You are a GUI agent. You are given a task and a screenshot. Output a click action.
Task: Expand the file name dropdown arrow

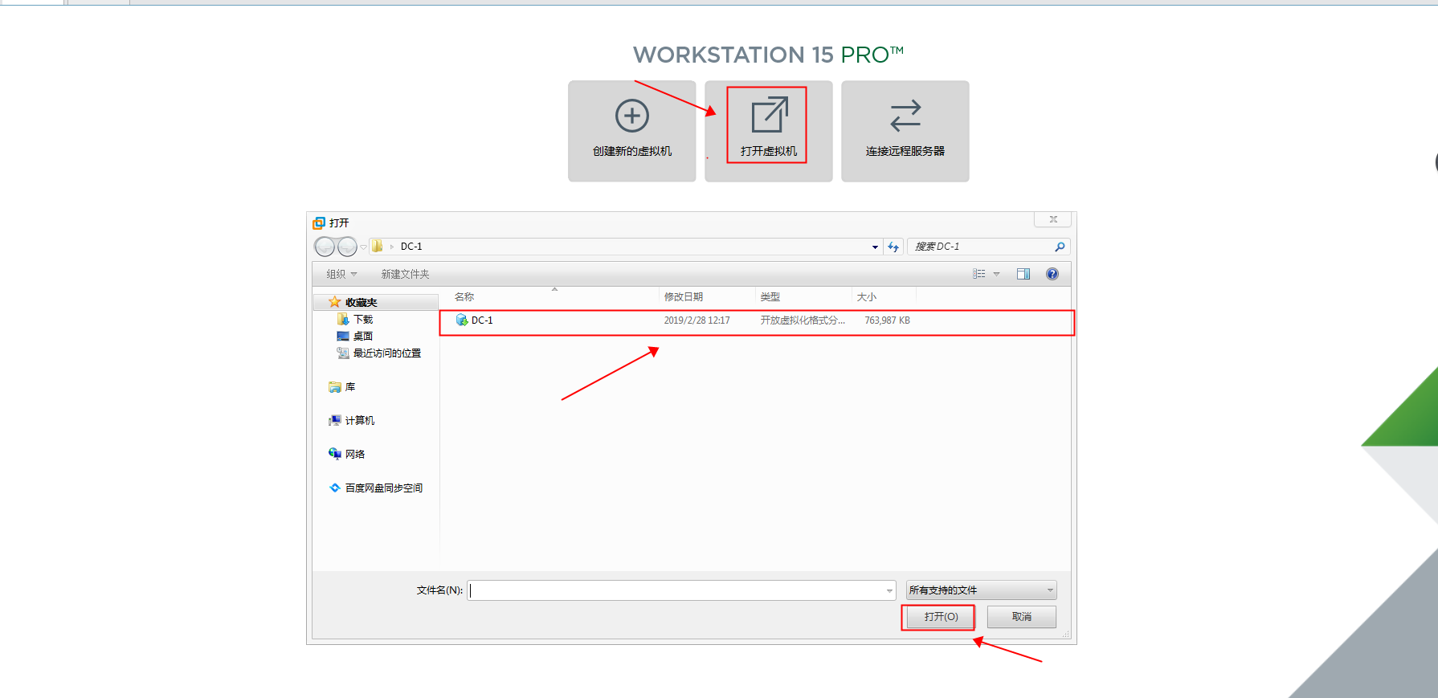(889, 590)
